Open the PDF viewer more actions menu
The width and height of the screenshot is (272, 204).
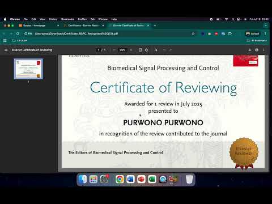click(x=263, y=50)
